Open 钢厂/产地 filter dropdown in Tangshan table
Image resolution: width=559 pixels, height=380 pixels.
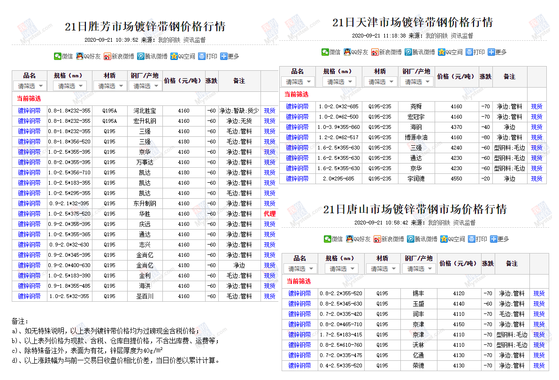click(x=419, y=268)
